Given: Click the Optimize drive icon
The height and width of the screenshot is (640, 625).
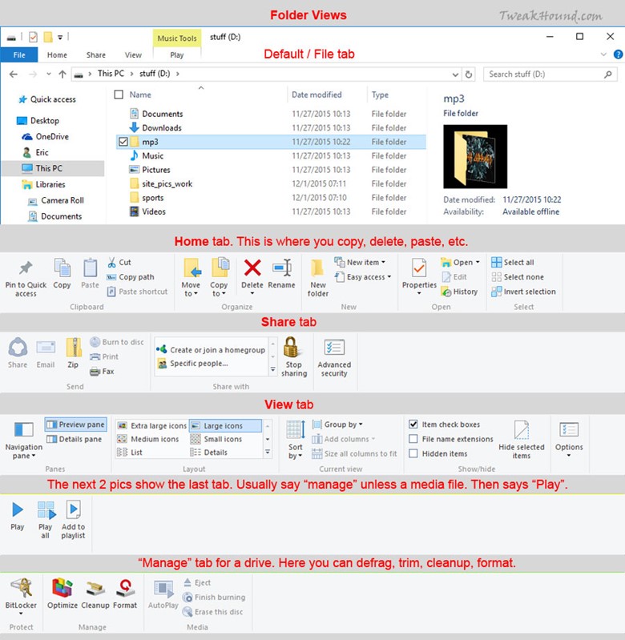Looking at the screenshot, I should 62,588.
